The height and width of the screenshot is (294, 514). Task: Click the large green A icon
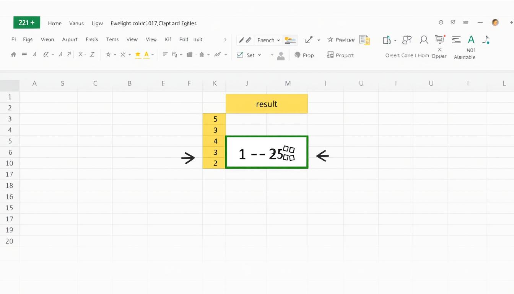click(x=471, y=39)
